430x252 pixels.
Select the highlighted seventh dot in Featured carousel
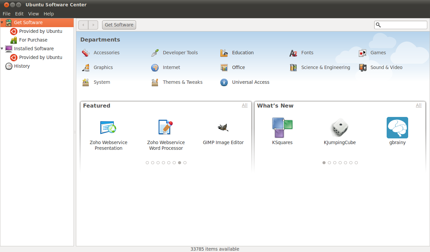(179, 163)
